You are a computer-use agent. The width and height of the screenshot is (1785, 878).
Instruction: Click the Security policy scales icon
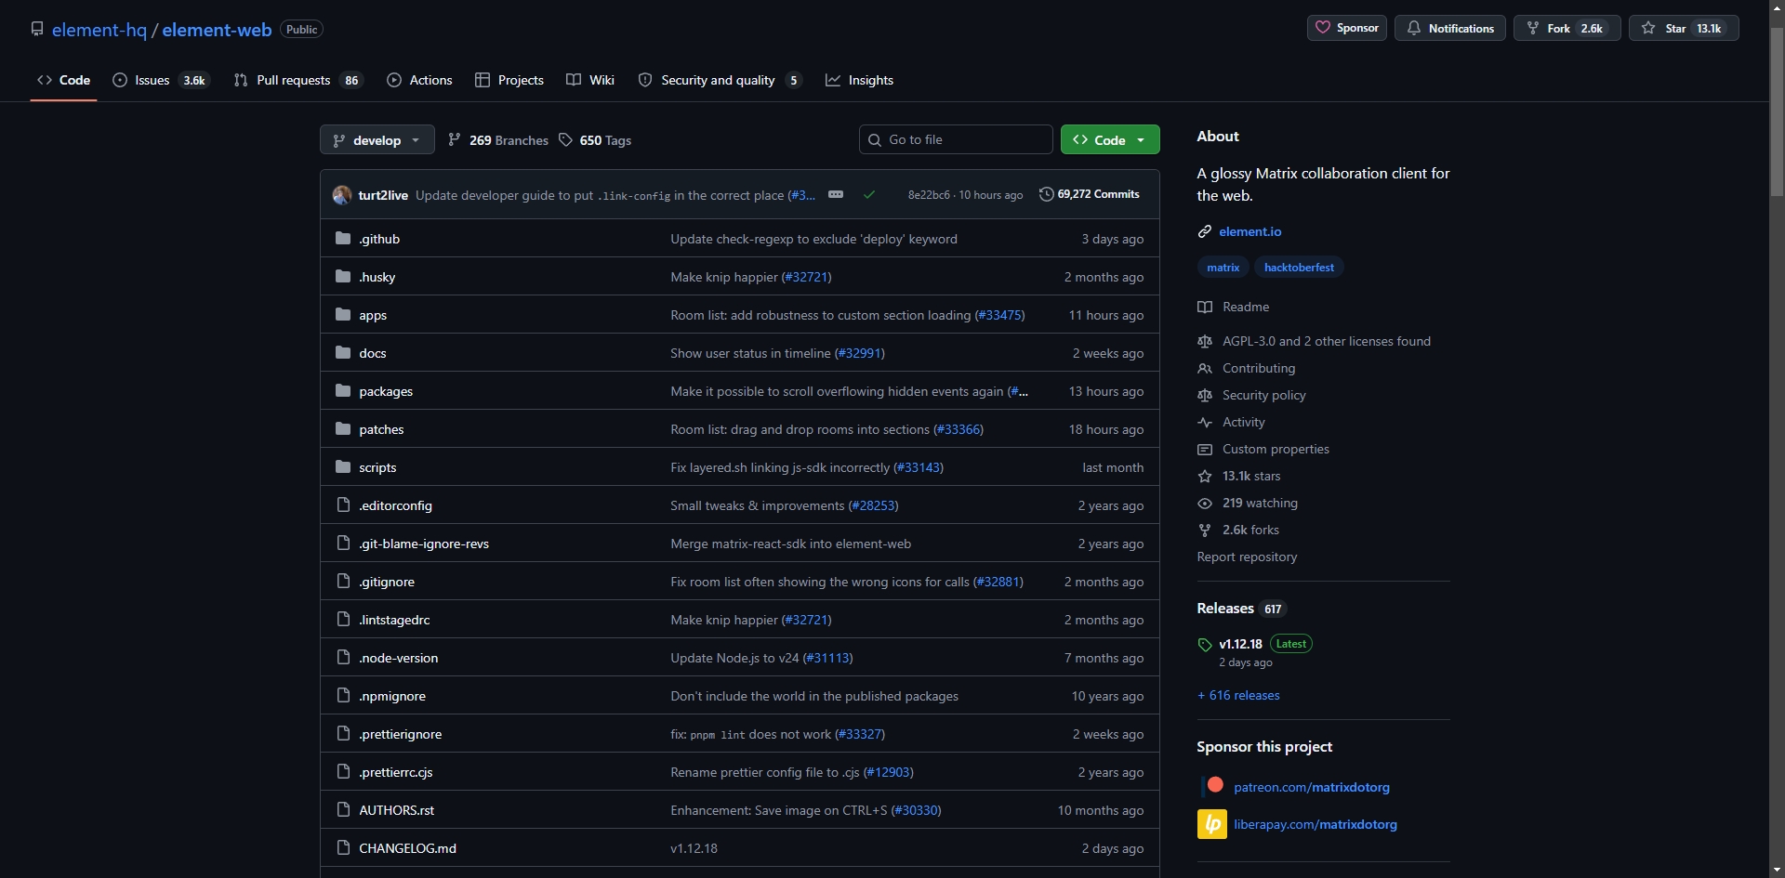tap(1205, 396)
